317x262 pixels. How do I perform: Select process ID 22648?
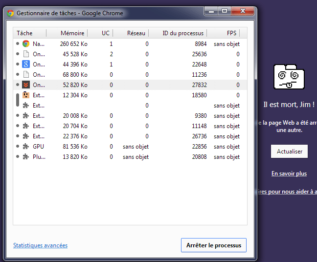(199, 65)
